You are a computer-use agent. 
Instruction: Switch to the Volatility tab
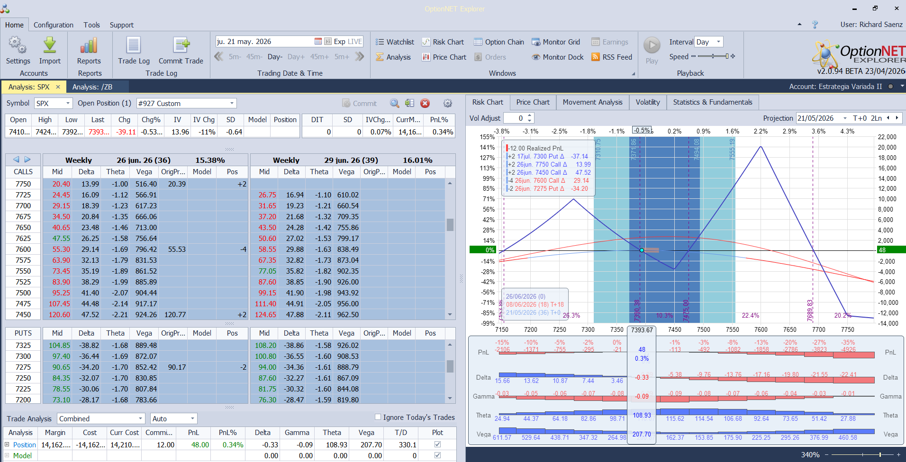[648, 102]
